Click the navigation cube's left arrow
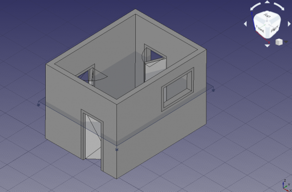 [245, 24]
